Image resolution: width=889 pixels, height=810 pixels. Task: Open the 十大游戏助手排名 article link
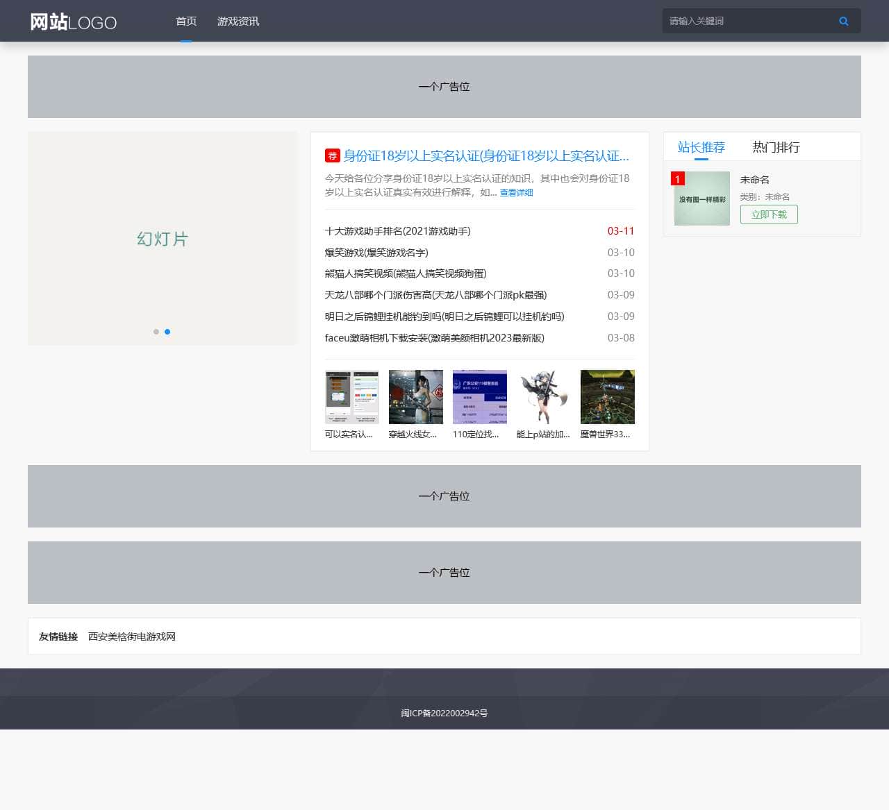click(x=398, y=231)
